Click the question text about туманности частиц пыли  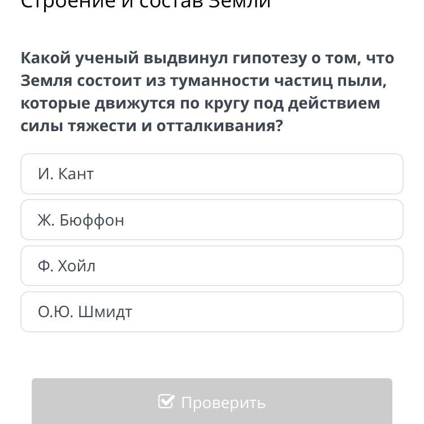point(207,92)
